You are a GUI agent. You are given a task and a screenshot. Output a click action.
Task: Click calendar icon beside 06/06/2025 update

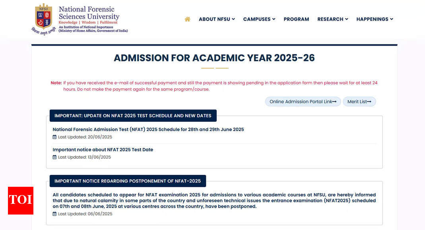coord(55,214)
